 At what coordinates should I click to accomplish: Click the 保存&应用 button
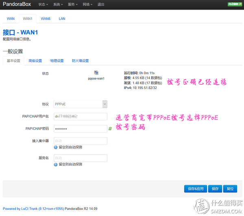196,189
